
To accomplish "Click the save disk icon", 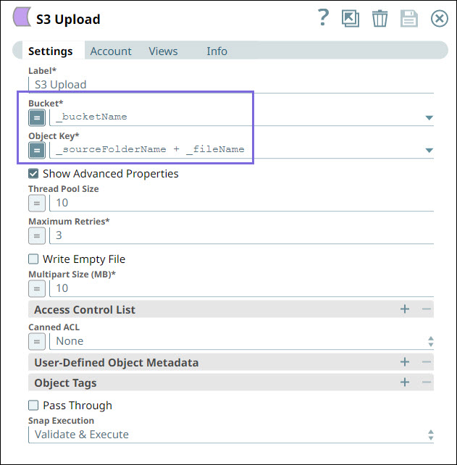I will pos(409,19).
